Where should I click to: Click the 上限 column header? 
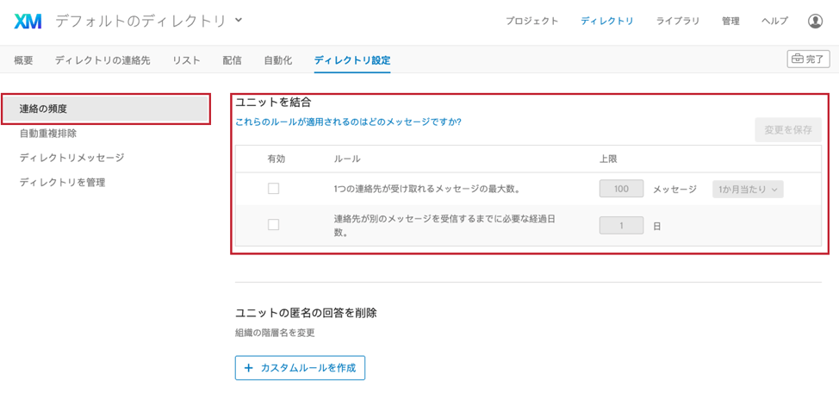point(609,159)
